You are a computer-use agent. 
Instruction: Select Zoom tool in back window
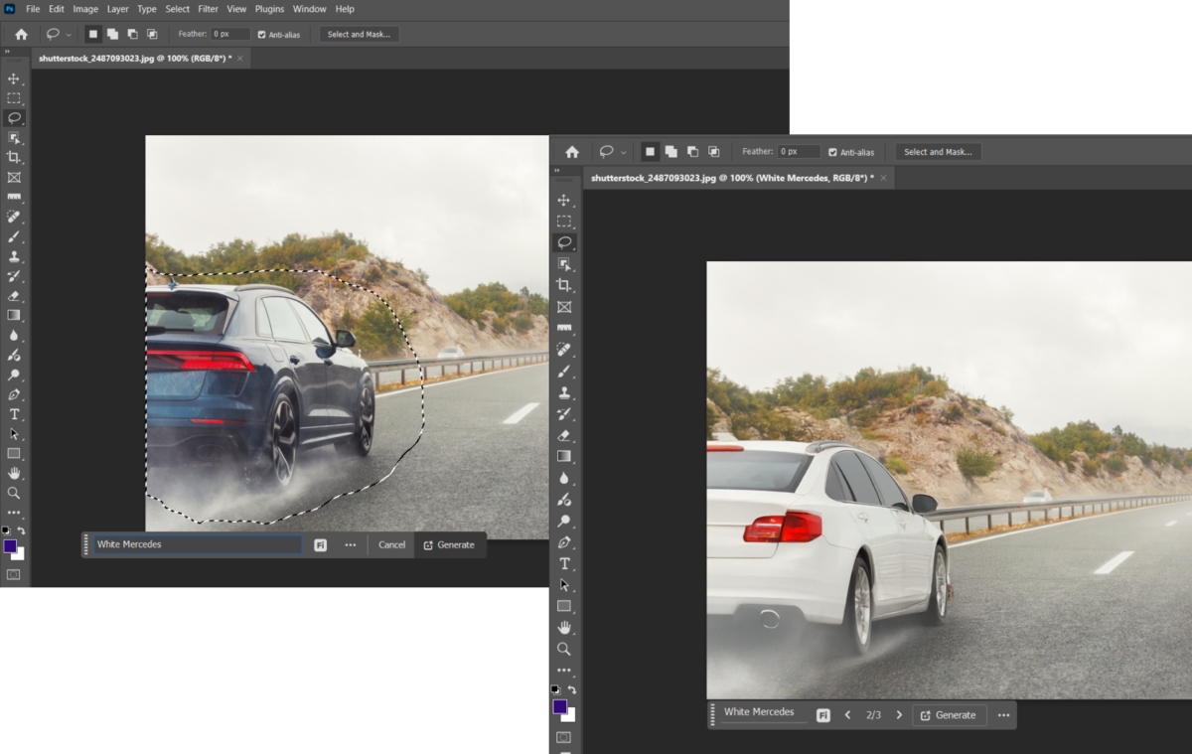[14, 493]
